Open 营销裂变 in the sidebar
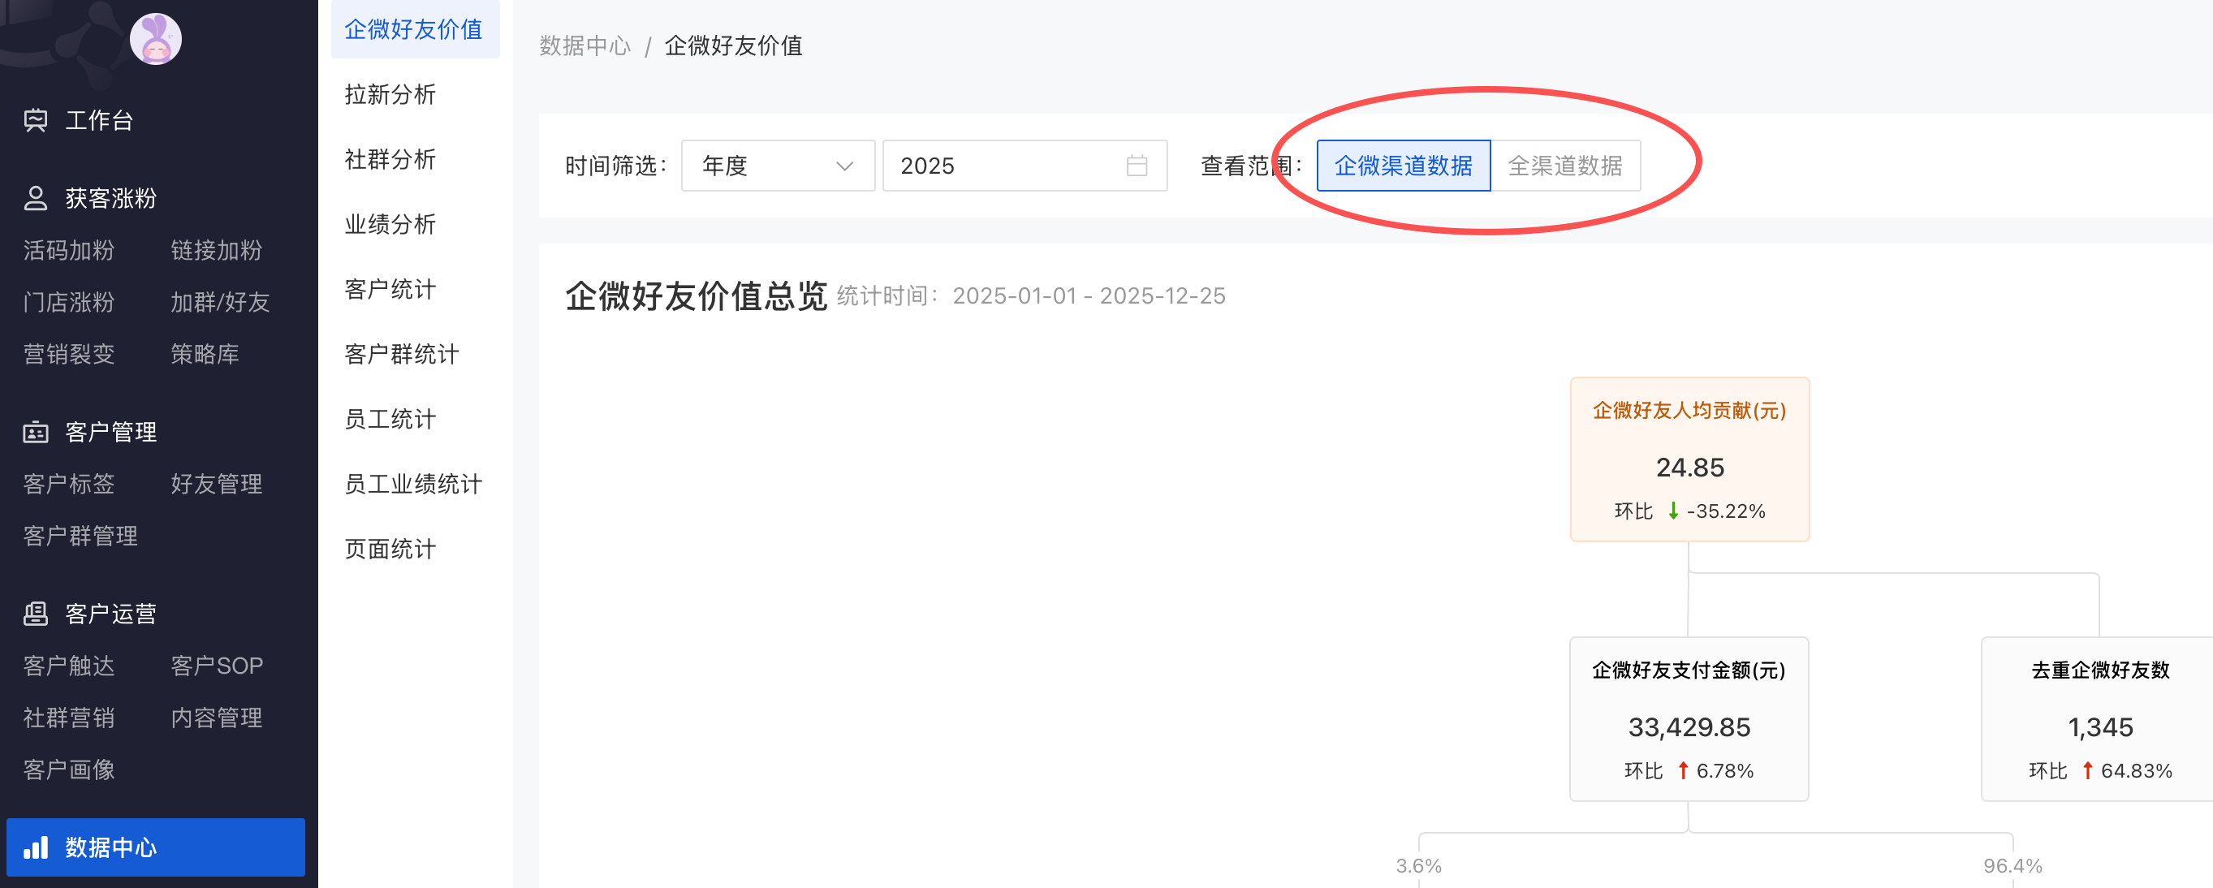The width and height of the screenshot is (2213, 888). click(69, 354)
